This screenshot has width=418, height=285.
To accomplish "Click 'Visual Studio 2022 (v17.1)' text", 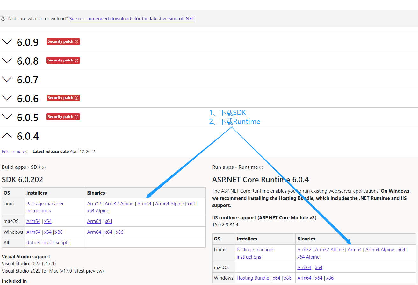I will (29, 264).
